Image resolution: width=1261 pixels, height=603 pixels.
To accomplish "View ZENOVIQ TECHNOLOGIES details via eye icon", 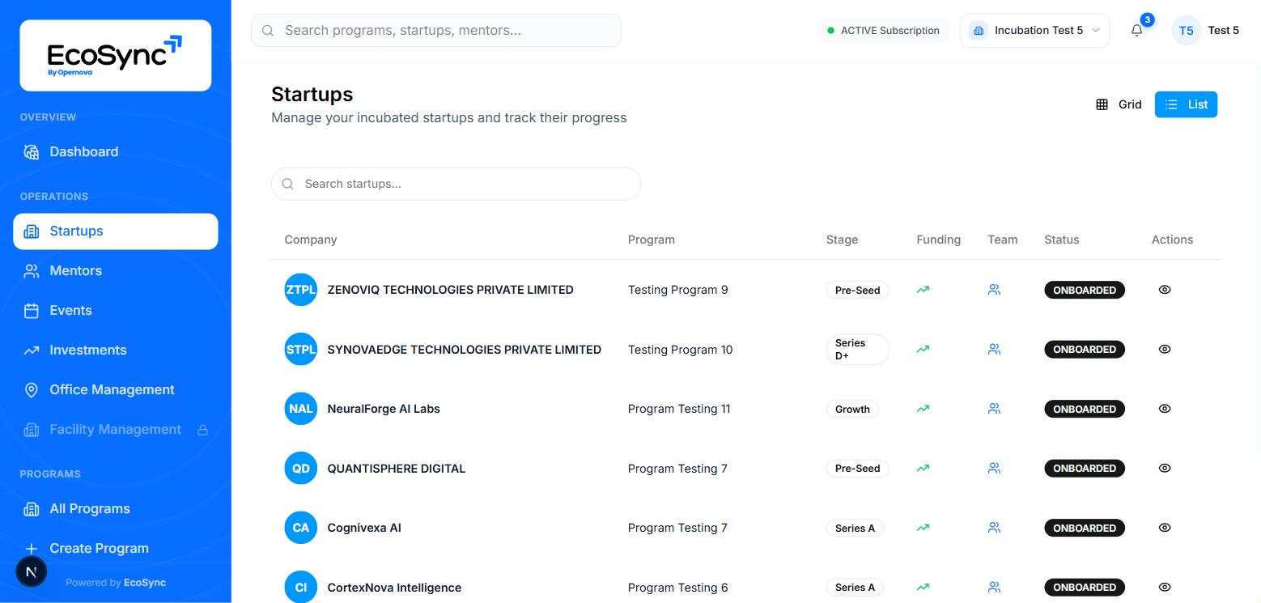I will coord(1165,290).
